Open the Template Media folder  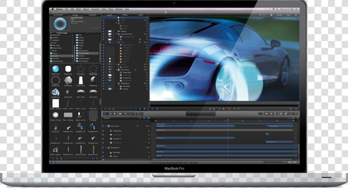(84, 58)
